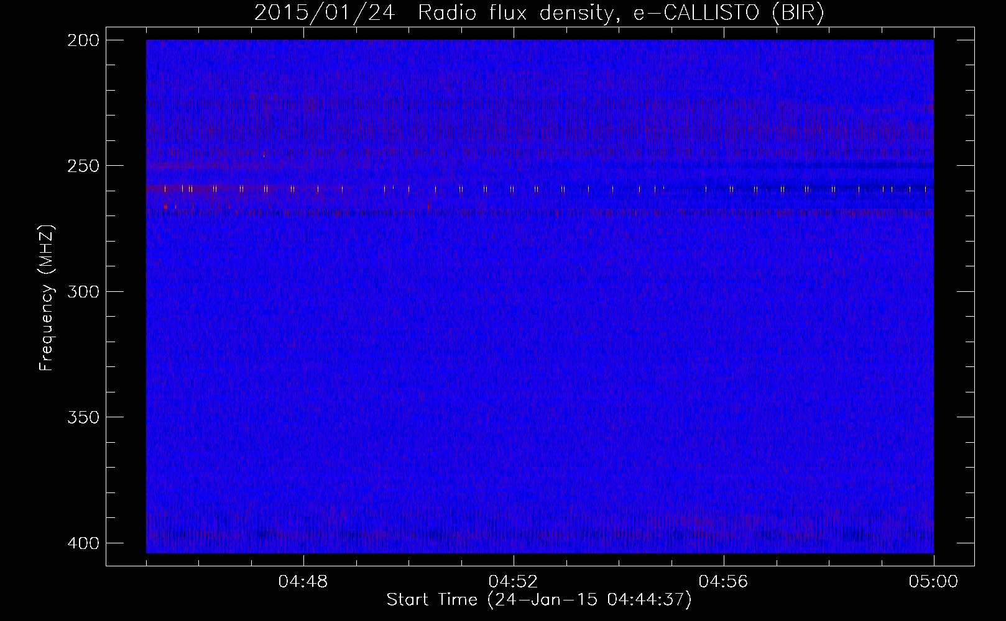Click the 250 frequency tick label
Image resolution: width=1006 pixels, height=621 pixels.
point(83,166)
